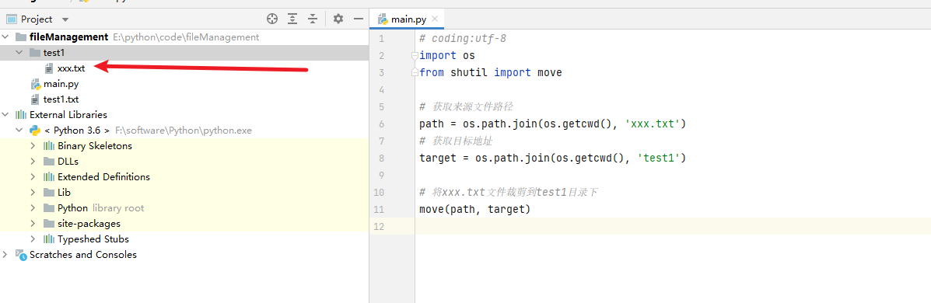931x303 pixels.
Task: Click the test1.txt file icon
Action: coord(35,99)
